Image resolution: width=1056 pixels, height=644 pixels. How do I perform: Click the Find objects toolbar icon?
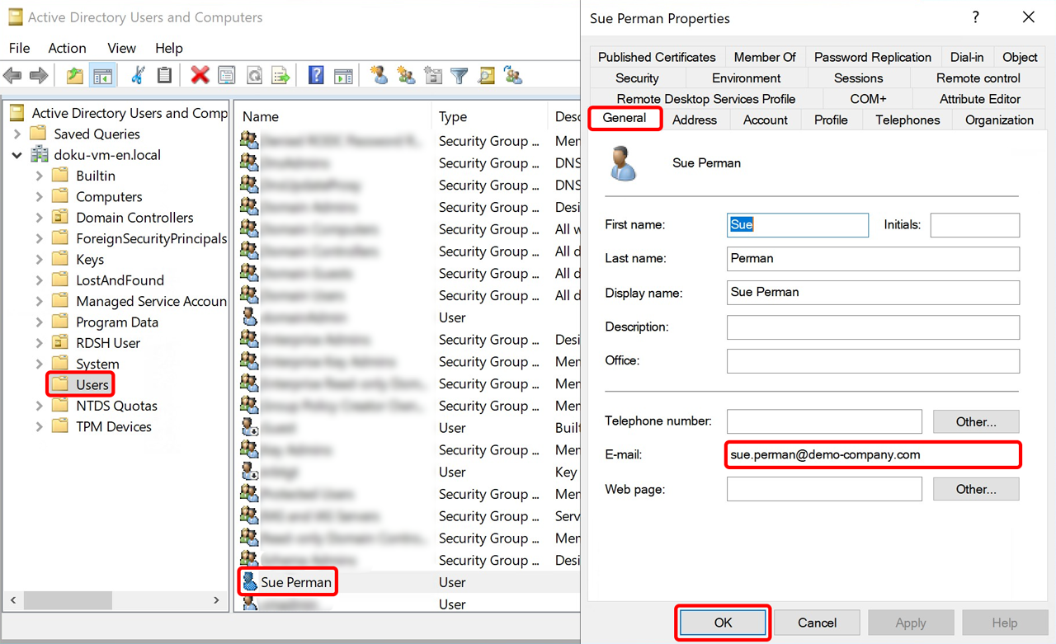(x=486, y=76)
